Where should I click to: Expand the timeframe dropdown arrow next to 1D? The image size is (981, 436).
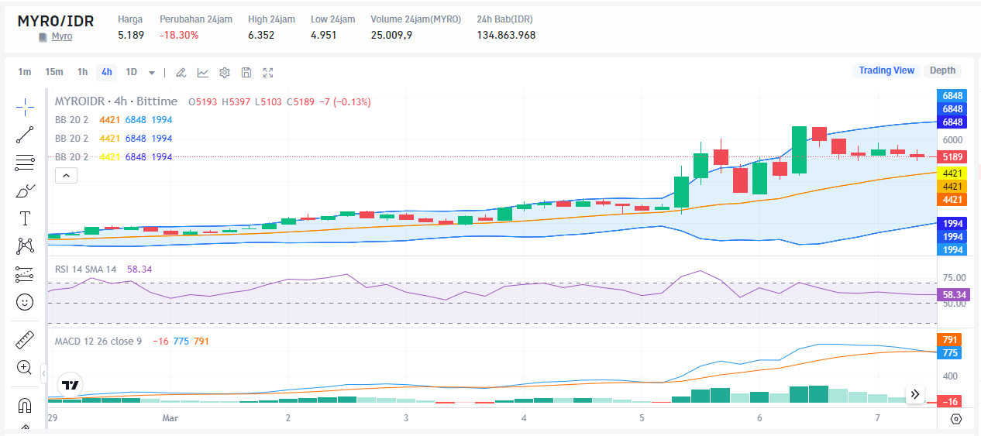coord(152,73)
